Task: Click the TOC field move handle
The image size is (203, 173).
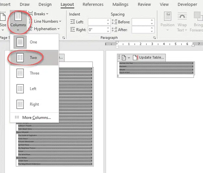Action: 119,58
